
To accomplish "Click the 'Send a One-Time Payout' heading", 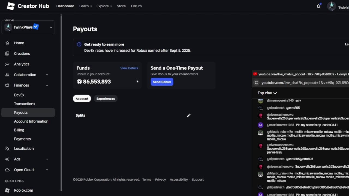I will [177, 68].
